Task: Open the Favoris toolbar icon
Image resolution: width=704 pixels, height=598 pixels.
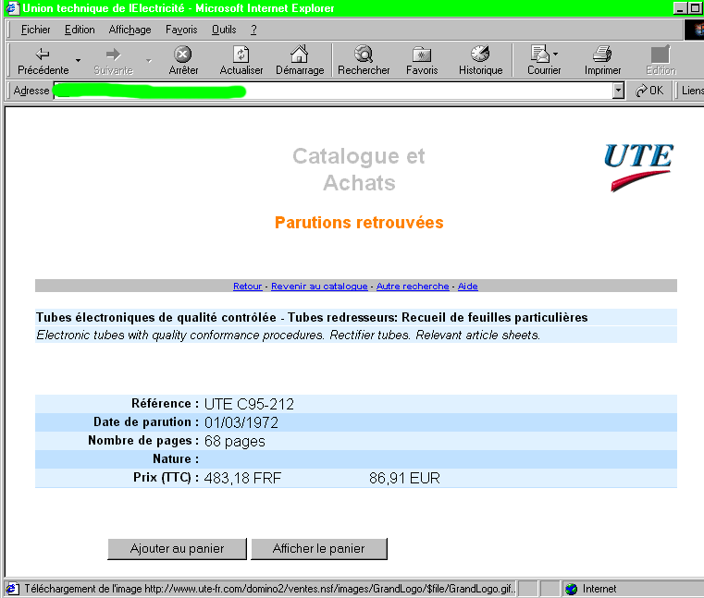Action: [422, 55]
